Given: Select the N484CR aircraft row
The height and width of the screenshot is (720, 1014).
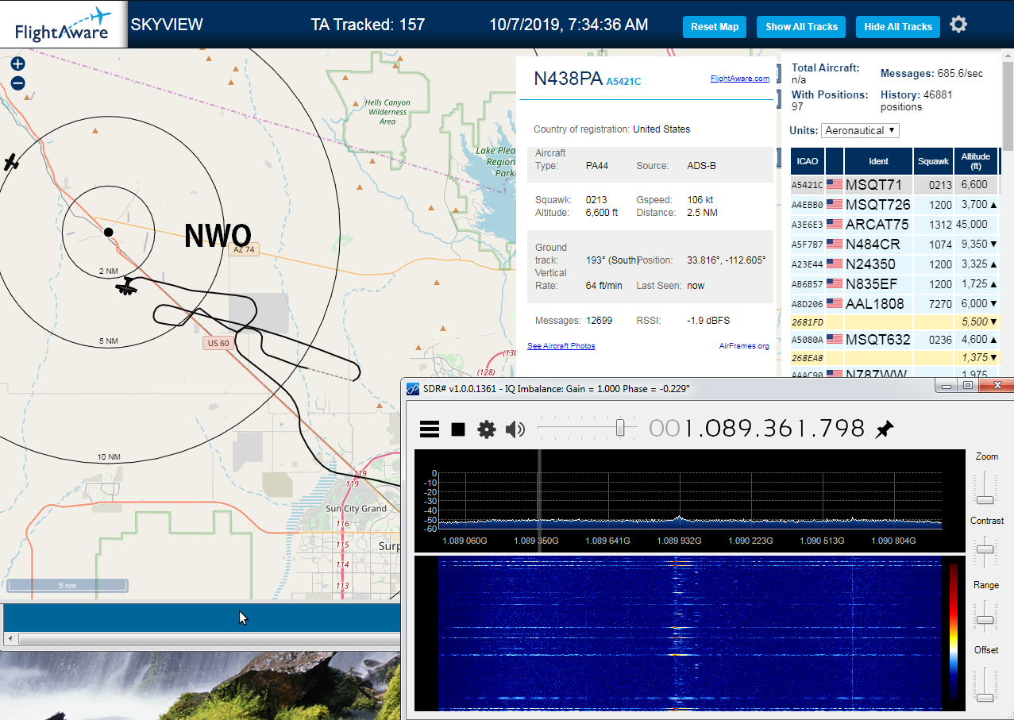Looking at the screenshot, I should (x=894, y=244).
